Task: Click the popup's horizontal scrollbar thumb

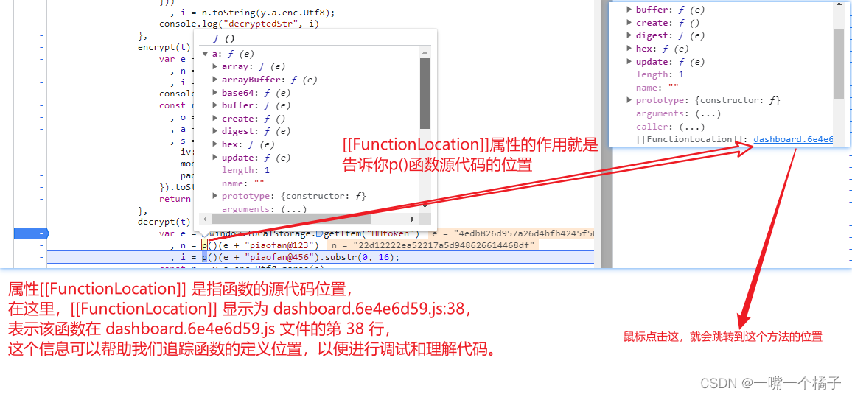Action: (x=290, y=219)
